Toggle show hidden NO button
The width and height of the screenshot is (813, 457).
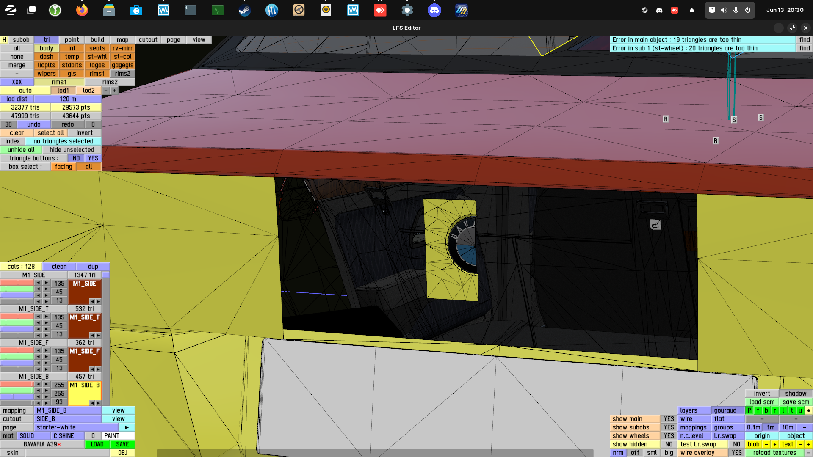tap(669, 444)
